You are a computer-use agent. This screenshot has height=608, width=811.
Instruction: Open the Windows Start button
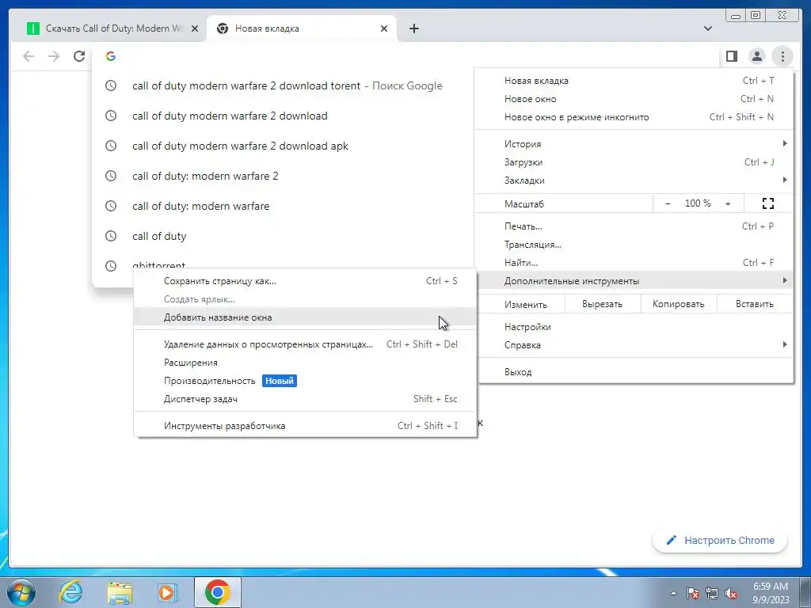pyautogui.click(x=21, y=592)
